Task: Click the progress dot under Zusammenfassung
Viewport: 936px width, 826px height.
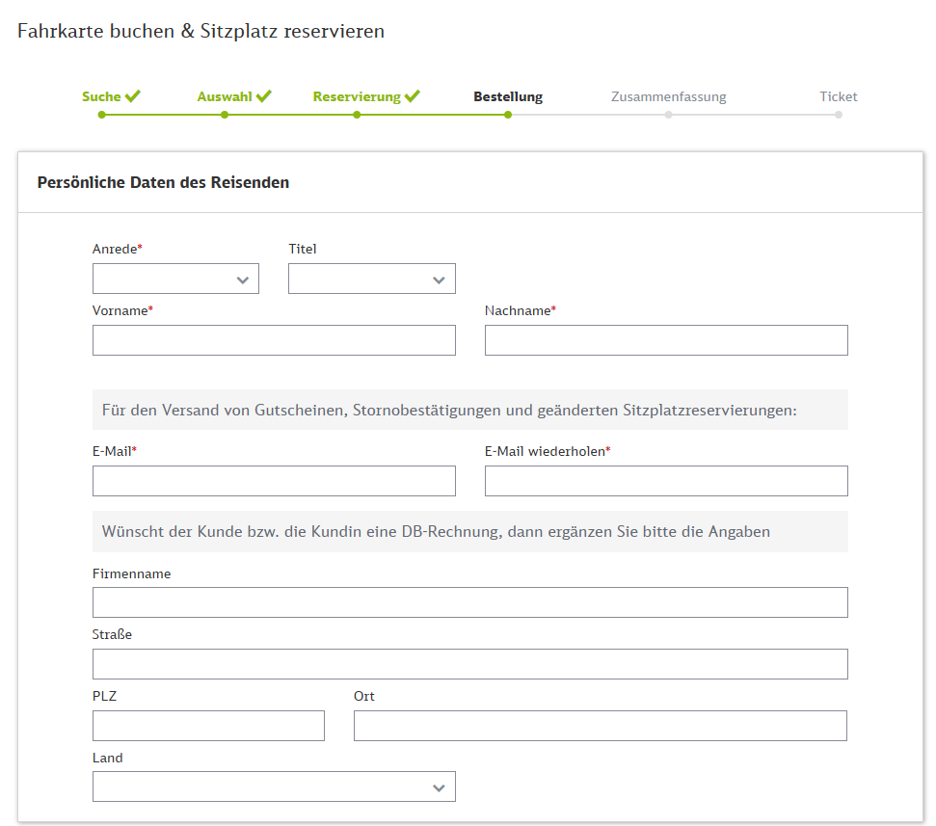Action: tap(668, 115)
